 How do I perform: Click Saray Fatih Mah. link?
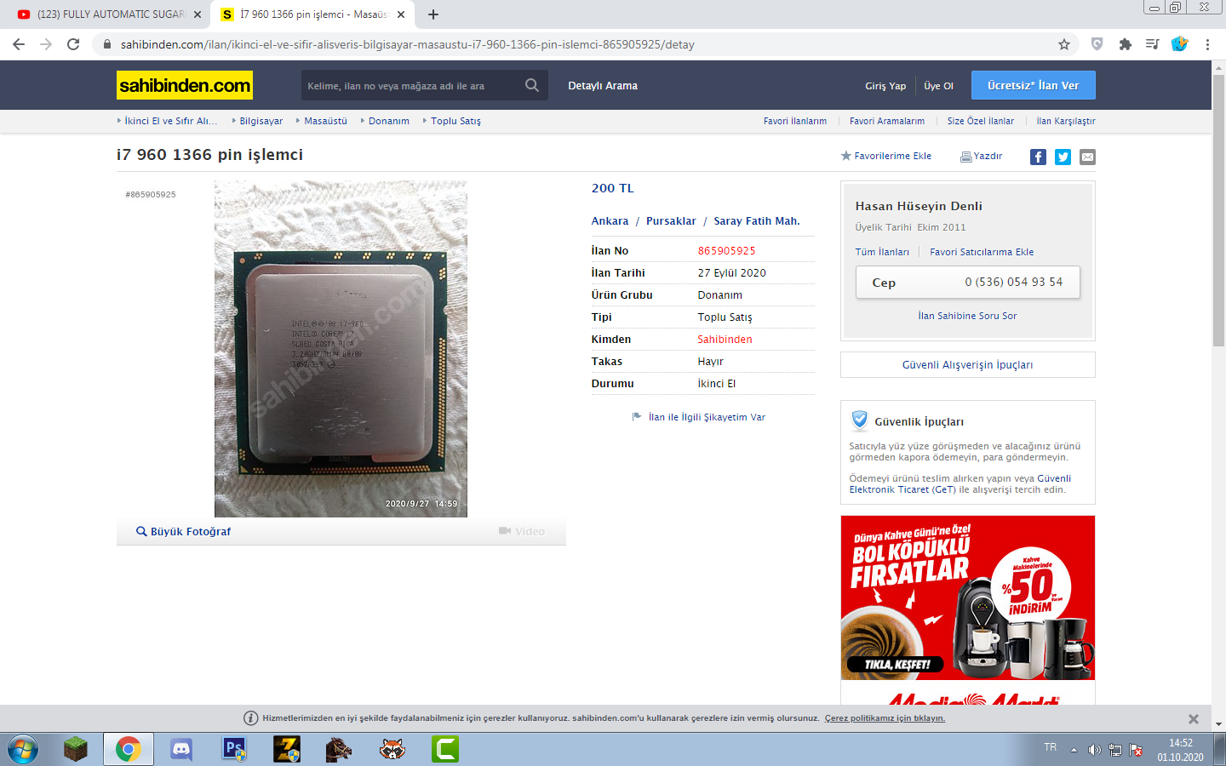pos(757,221)
